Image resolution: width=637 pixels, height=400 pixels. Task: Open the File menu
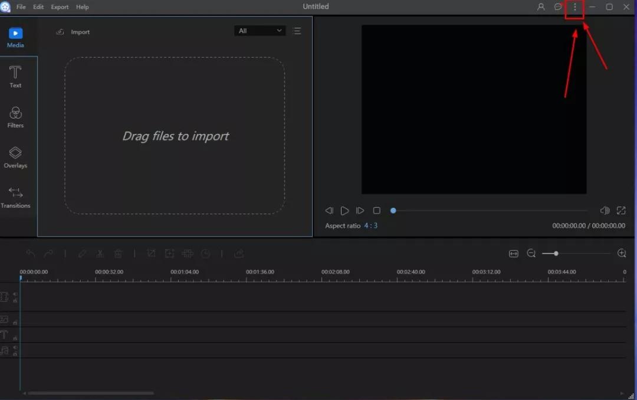click(x=21, y=7)
